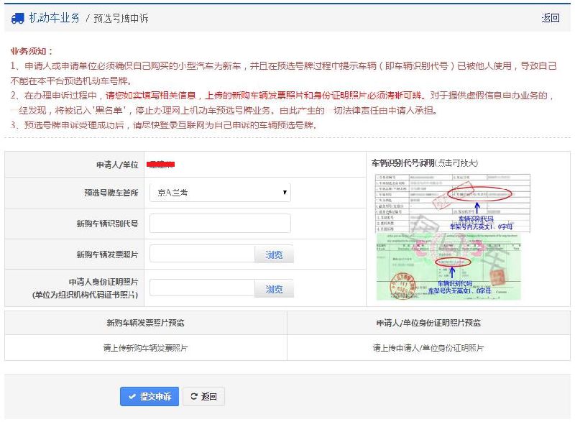Open the 京A兰考 select box
This screenshot has width=575, height=422.
click(x=219, y=193)
